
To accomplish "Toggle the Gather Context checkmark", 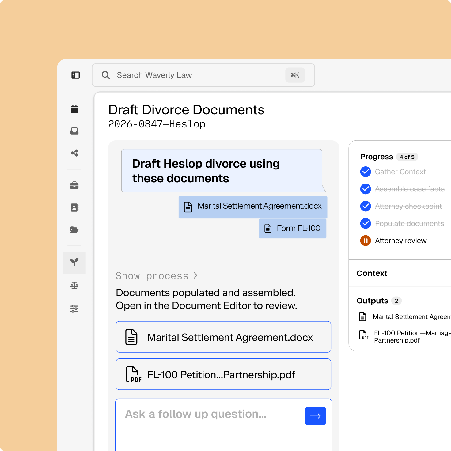I will [x=366, y=172].
